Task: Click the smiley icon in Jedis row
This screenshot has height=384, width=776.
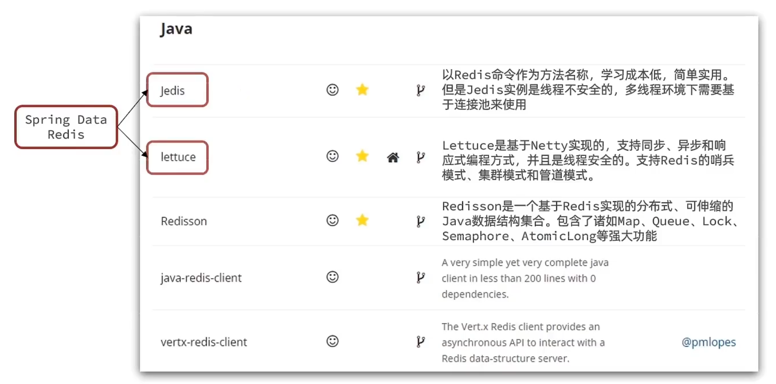Action: (332, 90)
